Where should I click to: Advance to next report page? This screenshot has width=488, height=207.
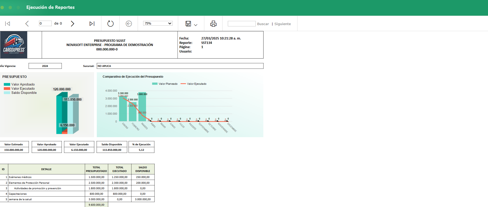[x=72, y=24]
